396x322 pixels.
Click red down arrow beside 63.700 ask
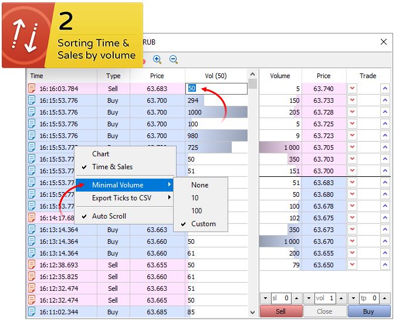353,171
